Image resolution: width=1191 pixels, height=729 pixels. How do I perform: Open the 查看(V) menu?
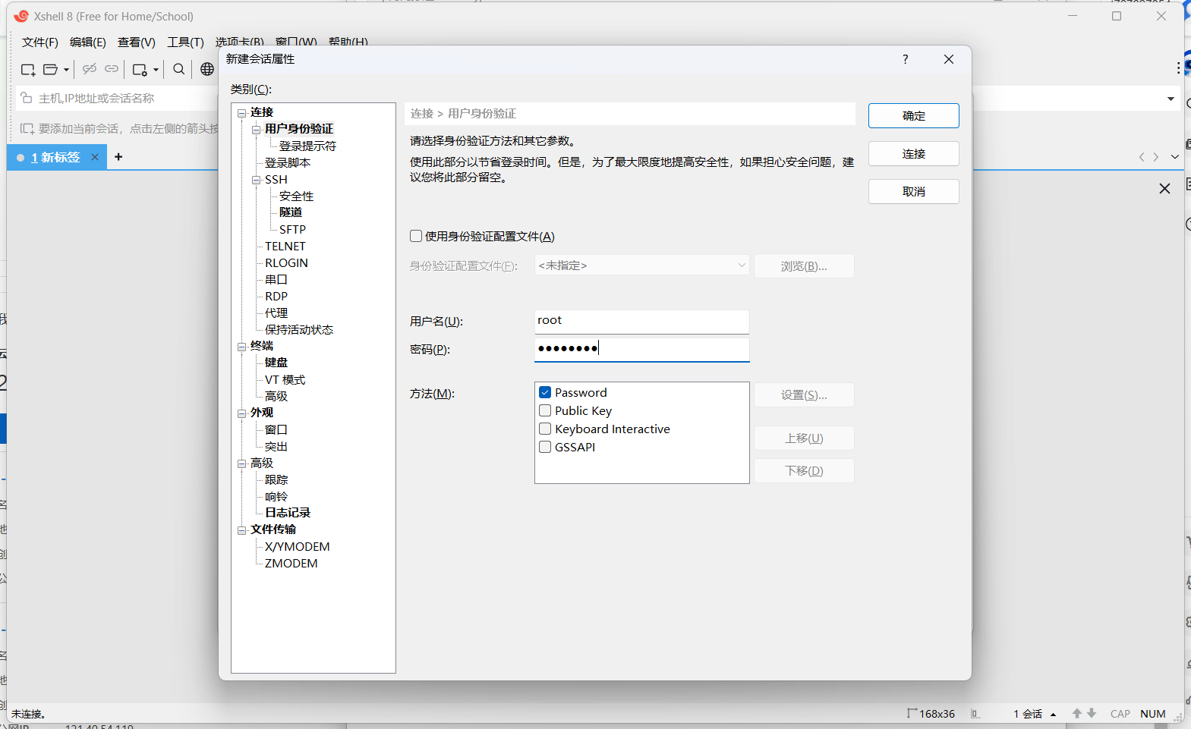pos(137,42)
